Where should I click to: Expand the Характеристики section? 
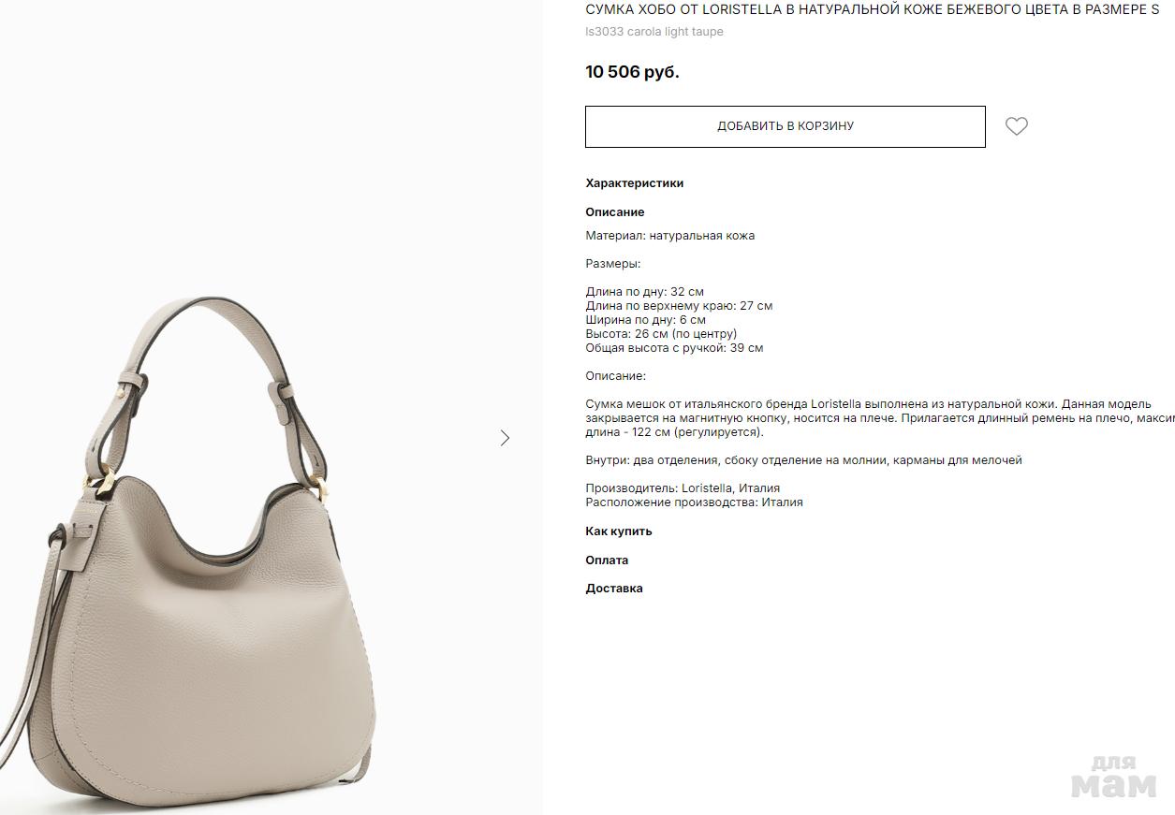coord(635,183)
